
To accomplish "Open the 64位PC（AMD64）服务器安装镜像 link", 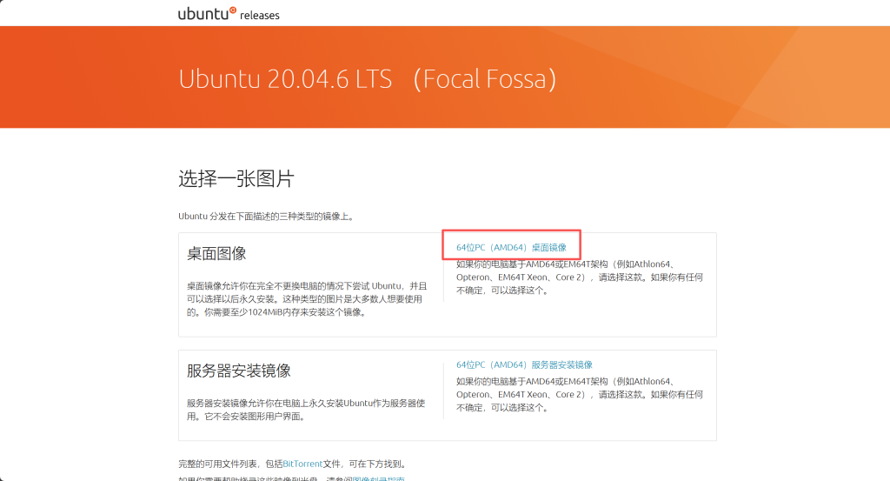I will coord(524,364).
